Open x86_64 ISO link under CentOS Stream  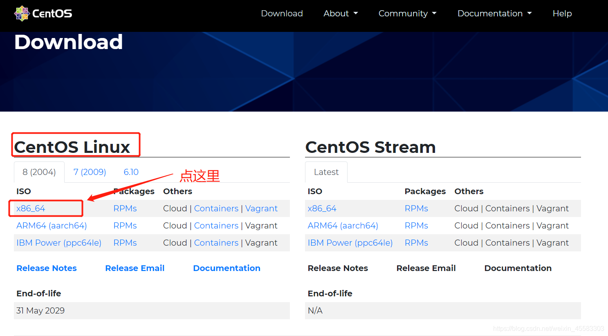(x=322, y=208)
